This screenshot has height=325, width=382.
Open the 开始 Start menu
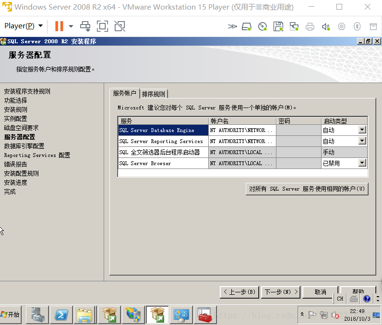[11, 314]
